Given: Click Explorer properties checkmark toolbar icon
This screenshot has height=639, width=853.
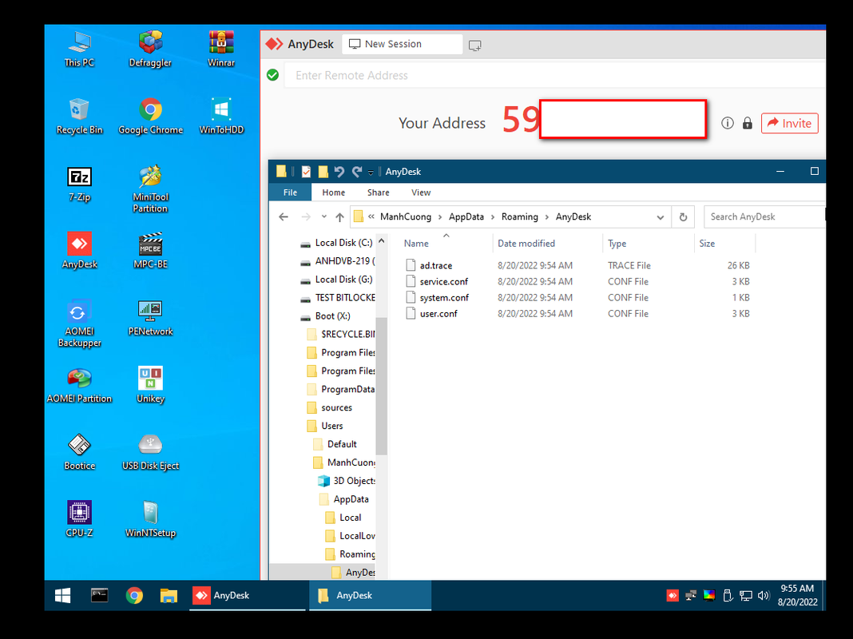Looking at the screenshot, I should [306, 172].
